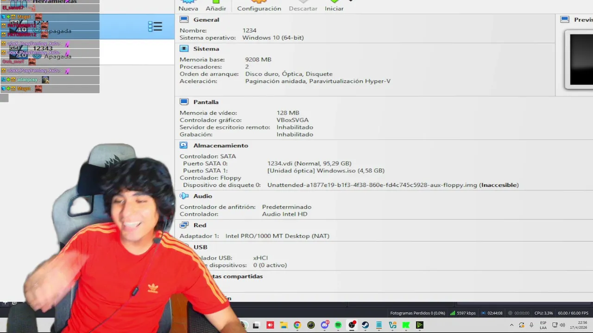
Task: Click the boot order Disco duro, Óptica, Disquete
Action: tap(289, 74)
